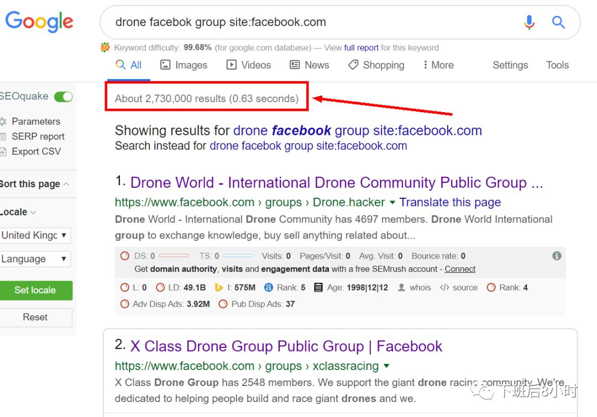
Task: Click the info icon in first result SEOquake bar
Action: [x=557, y=256]
